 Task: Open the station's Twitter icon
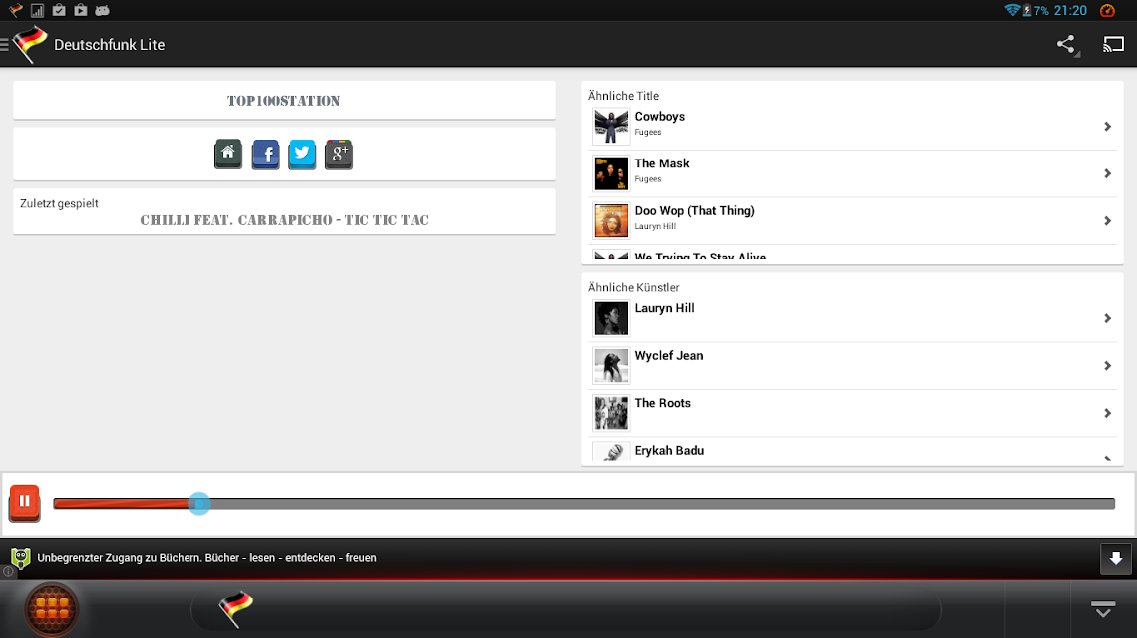pyautogui.click(x=302, y=155)
